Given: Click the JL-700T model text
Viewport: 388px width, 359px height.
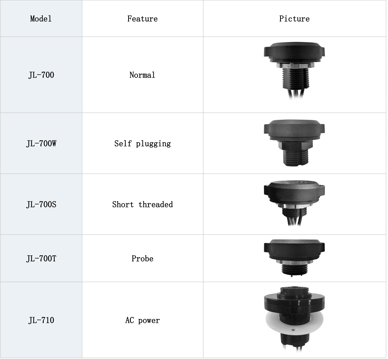Looking at the screenshot, I should pos(41,258).
